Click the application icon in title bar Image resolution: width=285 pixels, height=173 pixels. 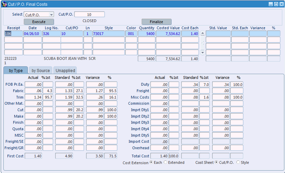5,4
